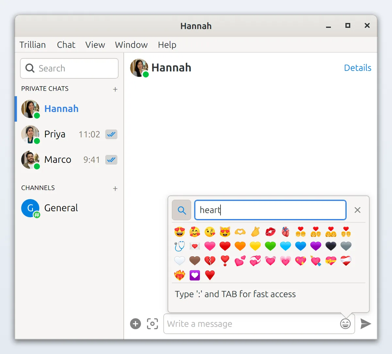Insert the heart-eyes cat emoji
The width and height of the screenshot is (392, 354).
tap(225, 232)
